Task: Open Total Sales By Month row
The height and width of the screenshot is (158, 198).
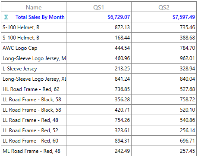Action: tap(99, 17)
